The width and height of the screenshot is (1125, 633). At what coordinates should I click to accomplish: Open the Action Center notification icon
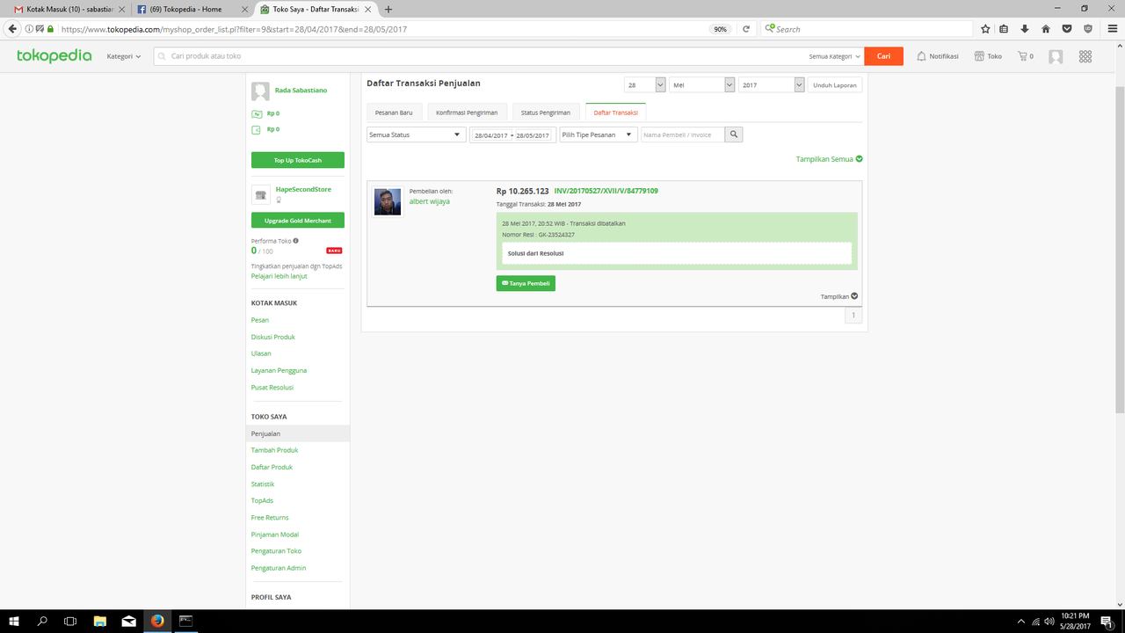1107,621
